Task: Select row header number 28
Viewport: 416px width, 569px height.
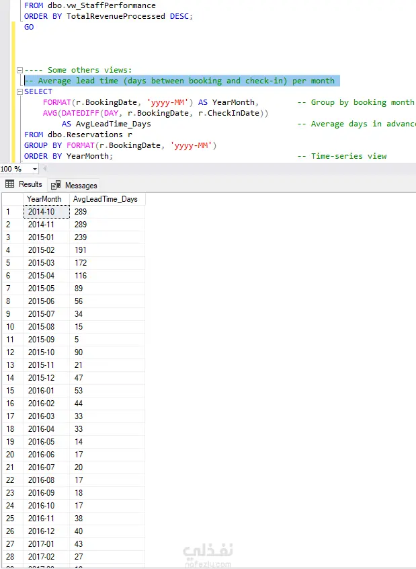Action: coord(13,557)
